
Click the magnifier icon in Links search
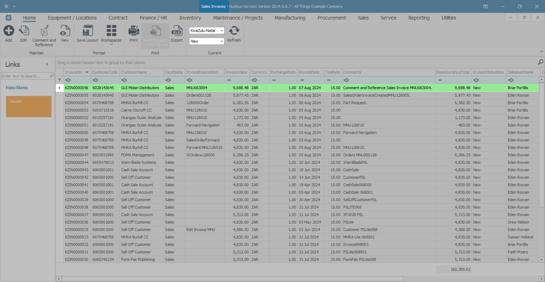click(52, 76)
